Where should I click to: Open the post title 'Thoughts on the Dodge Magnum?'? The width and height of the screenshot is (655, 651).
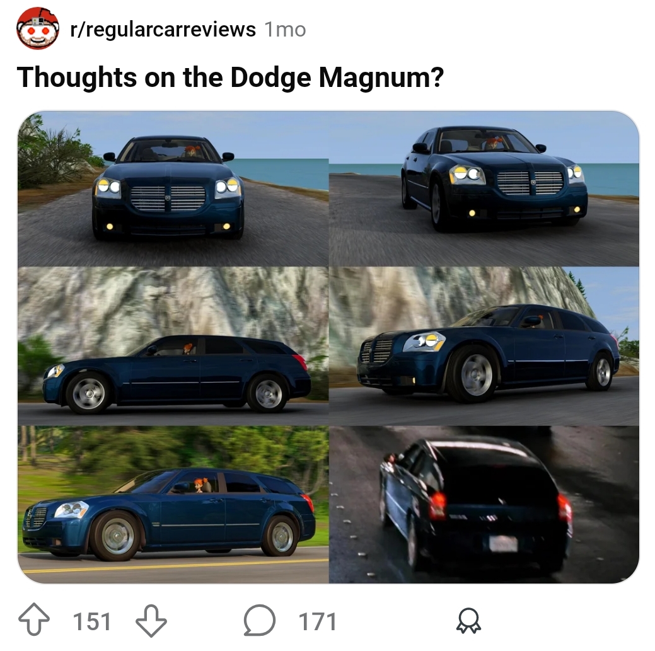coord(230,78)
